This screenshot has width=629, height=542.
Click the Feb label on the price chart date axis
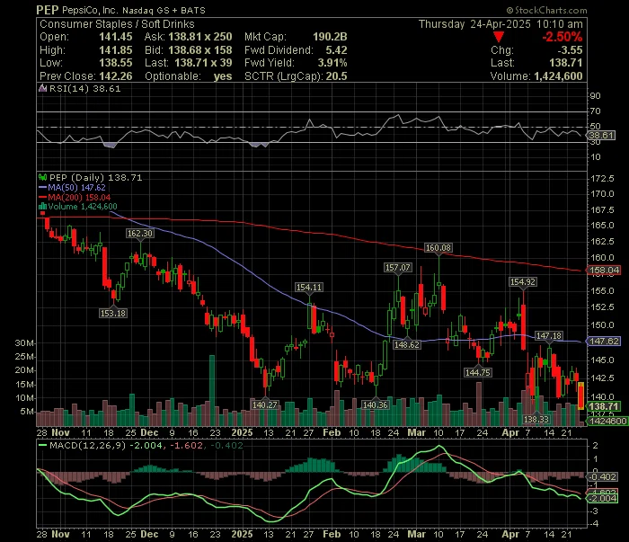[332, 432]
